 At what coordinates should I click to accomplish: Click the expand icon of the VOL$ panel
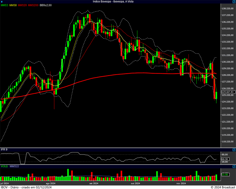point(234,166)
